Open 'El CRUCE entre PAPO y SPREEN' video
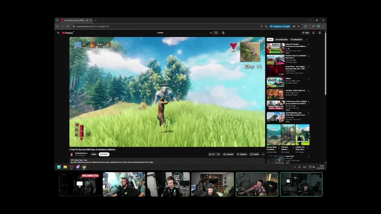The width and height of the screenshot is (381, 214). pyautogui.click(x=276, y=106)
